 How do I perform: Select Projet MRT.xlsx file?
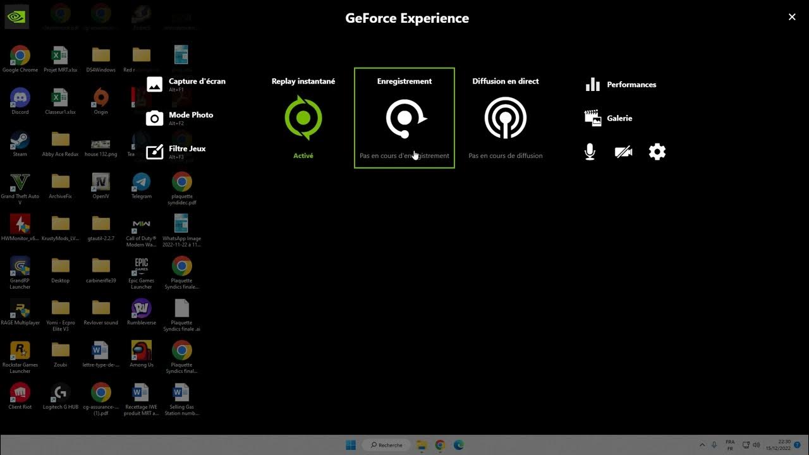61,59
